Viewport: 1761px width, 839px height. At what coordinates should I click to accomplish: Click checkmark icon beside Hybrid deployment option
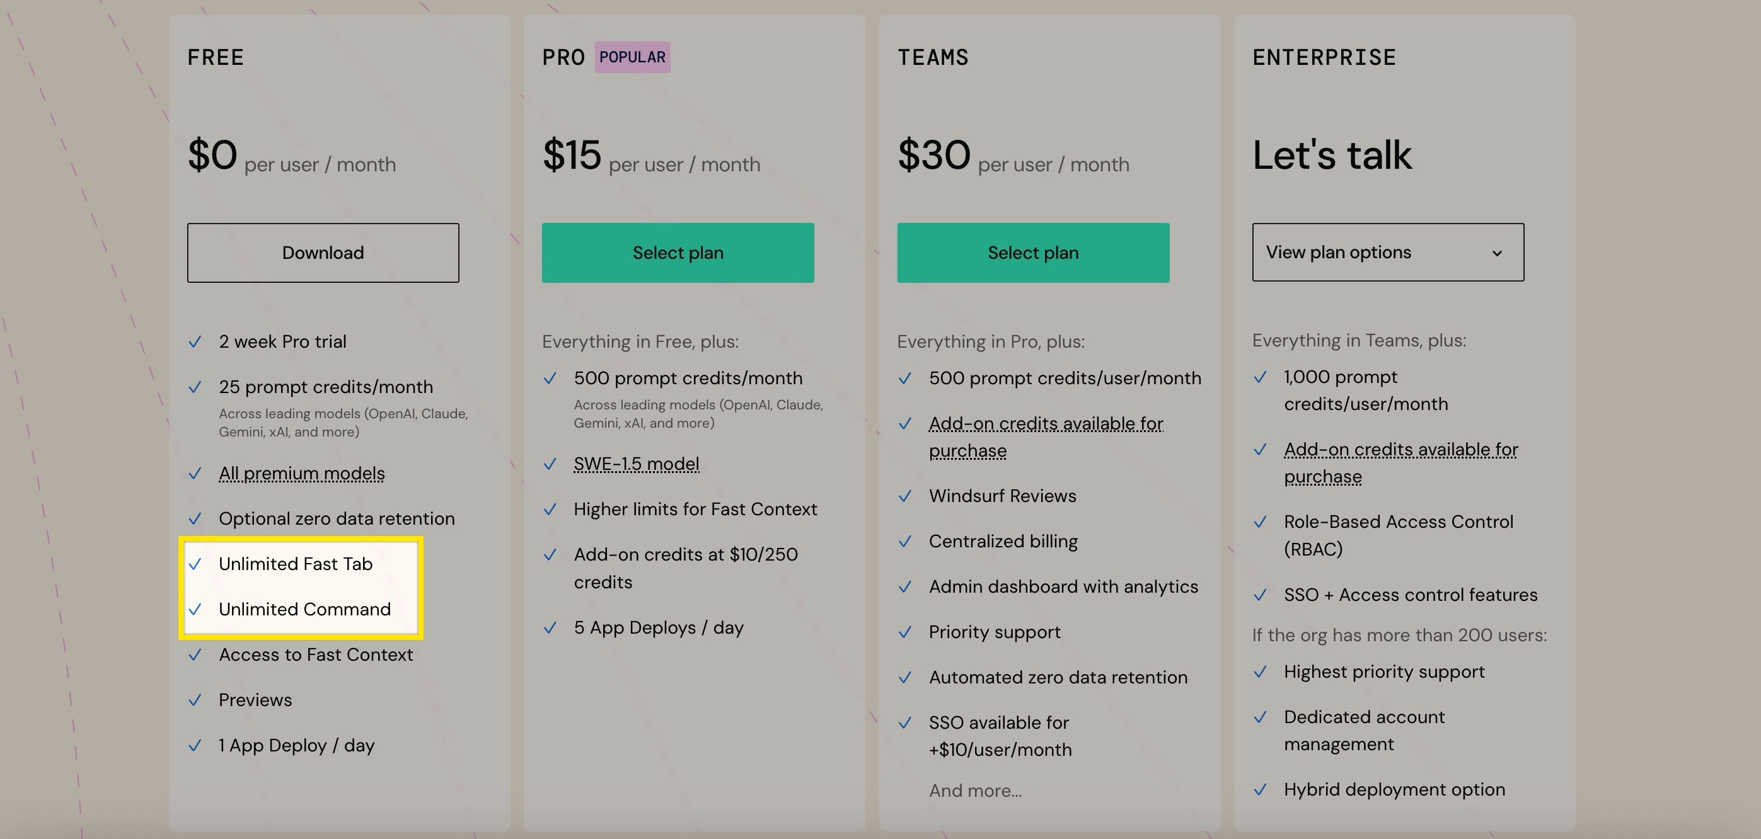(x=1260, y=790)
